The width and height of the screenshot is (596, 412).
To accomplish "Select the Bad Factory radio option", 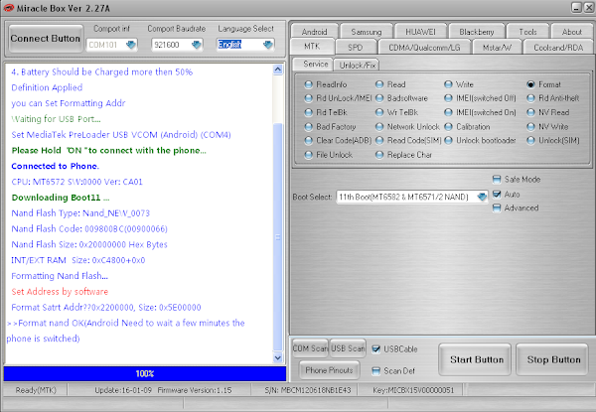I will click(309, 126).
